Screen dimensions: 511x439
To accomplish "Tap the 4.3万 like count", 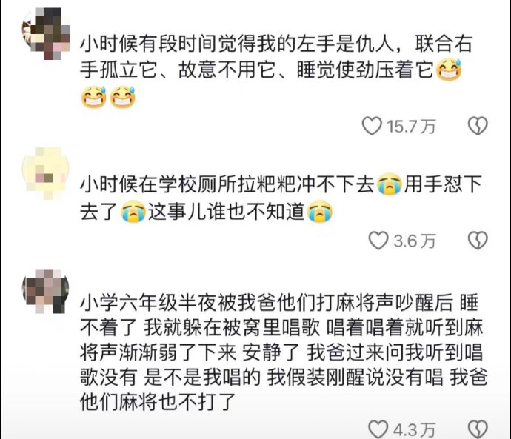I will coord(414,430).
